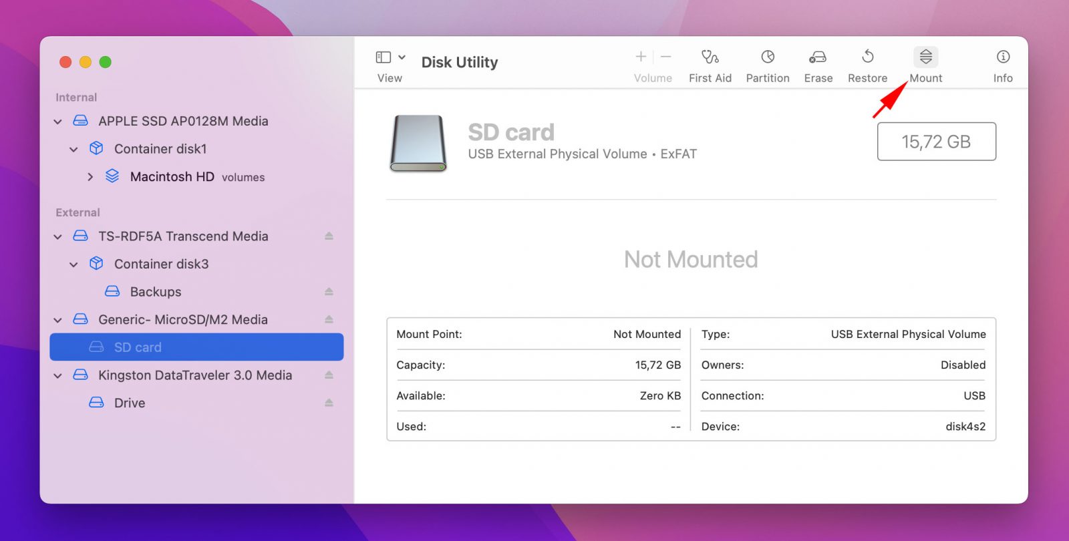
Task: Click the Mount toolbar icon
Action: point(925,57)
